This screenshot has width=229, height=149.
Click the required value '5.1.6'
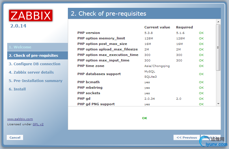(x=180, y=33)
